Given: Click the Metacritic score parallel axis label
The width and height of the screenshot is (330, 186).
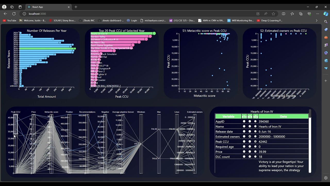Looking at the screenshot, I should 51,112.
